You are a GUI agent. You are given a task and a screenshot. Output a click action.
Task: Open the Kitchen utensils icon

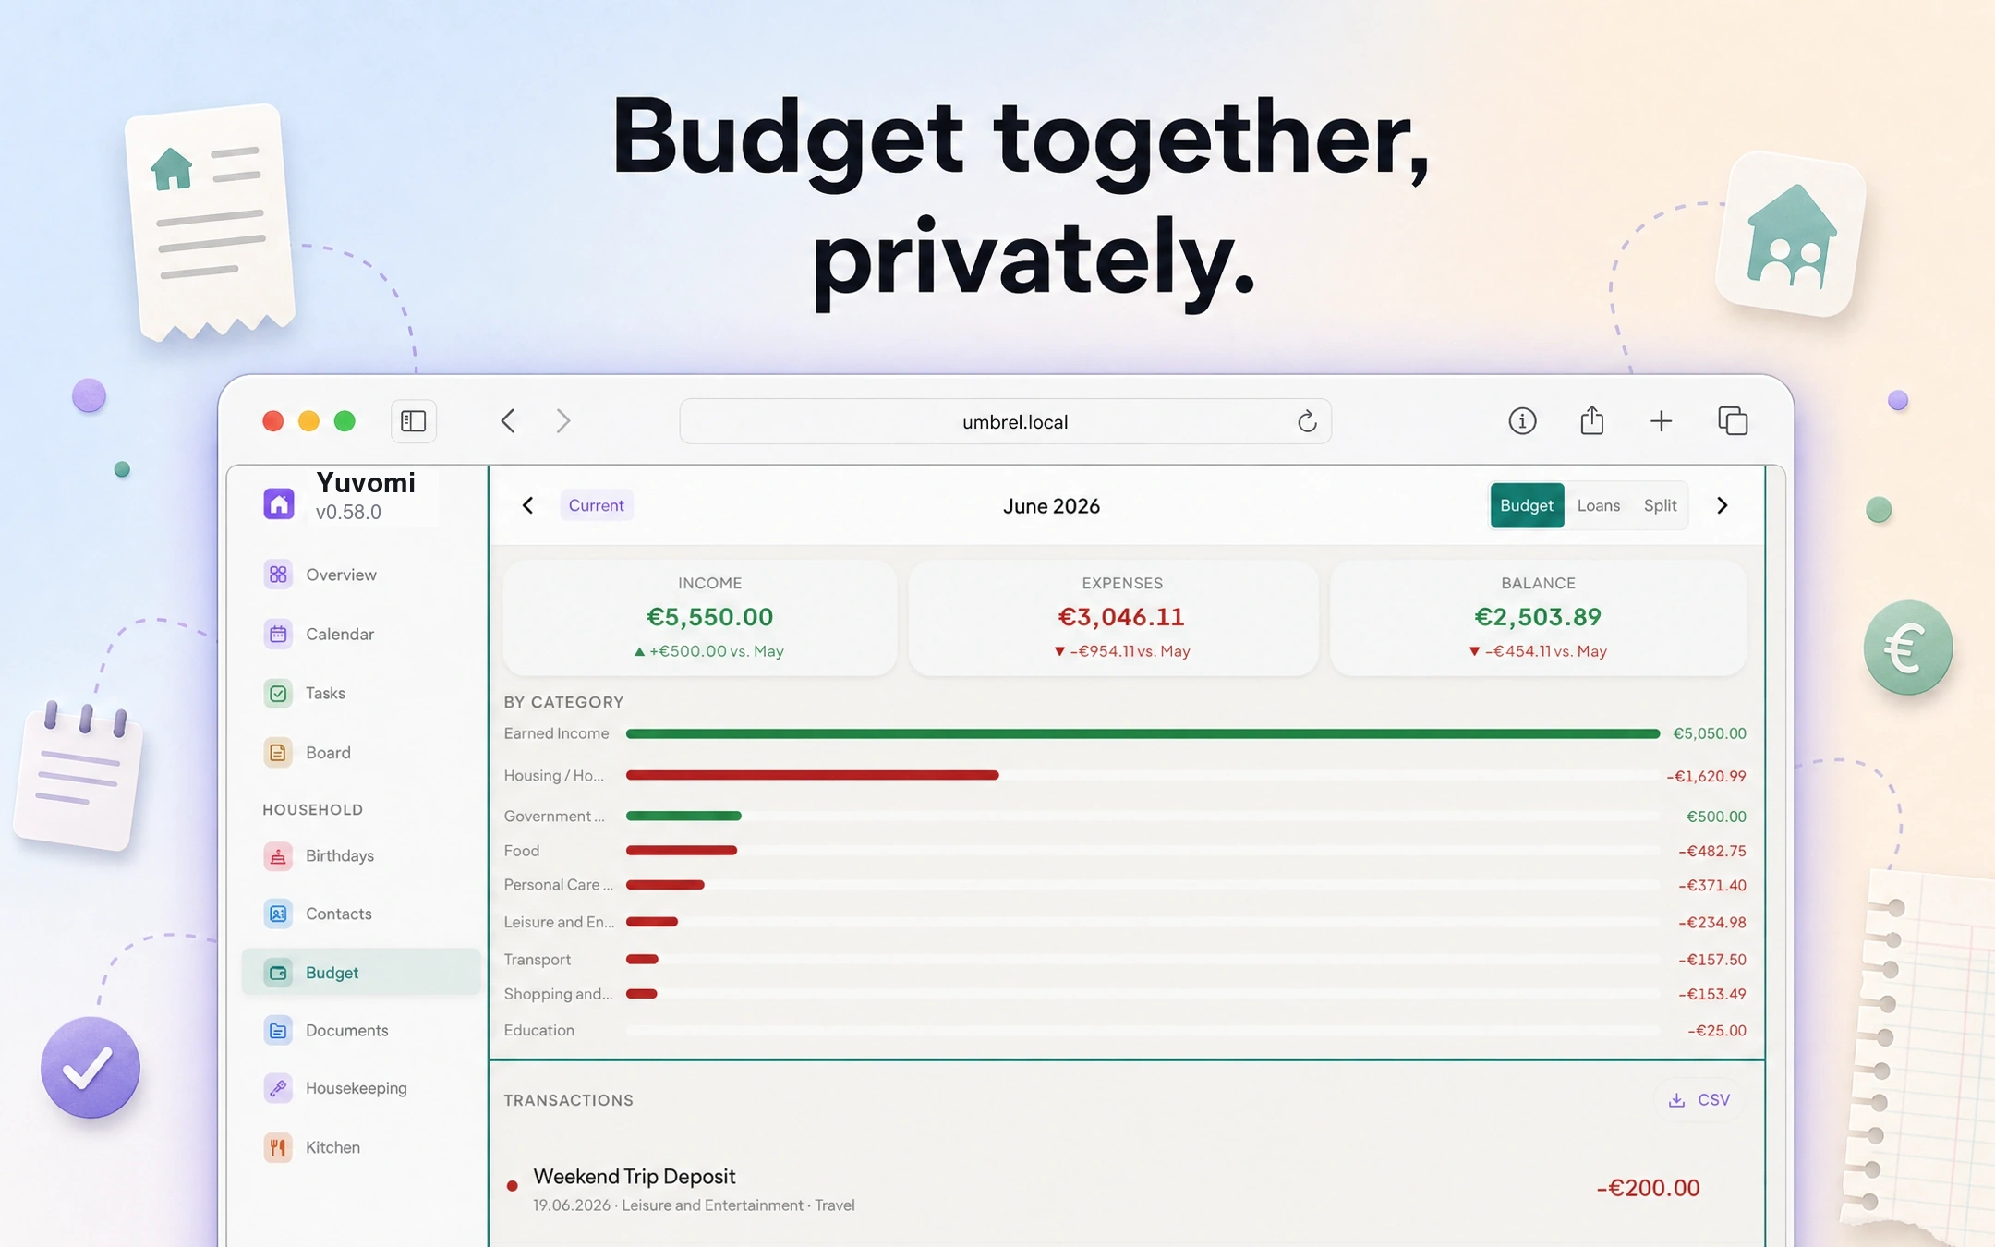(278, 1147)
